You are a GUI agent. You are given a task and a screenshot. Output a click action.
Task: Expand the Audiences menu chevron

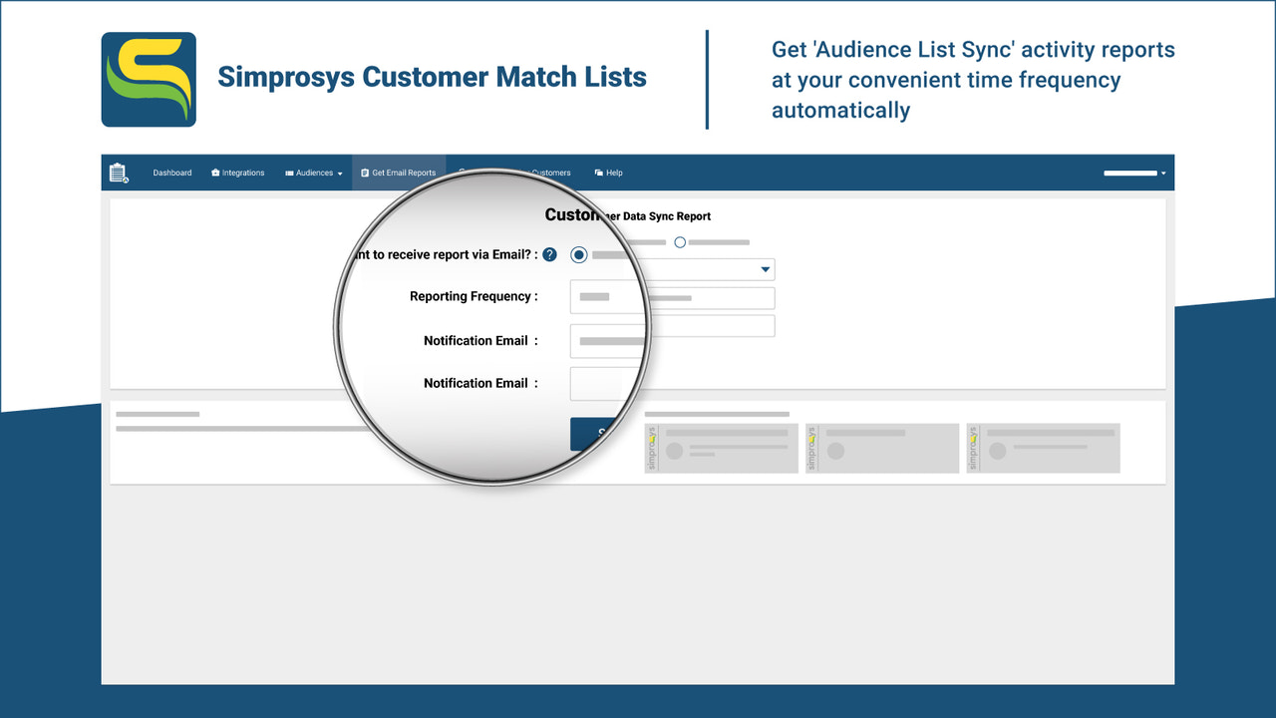tap(340, 173)
